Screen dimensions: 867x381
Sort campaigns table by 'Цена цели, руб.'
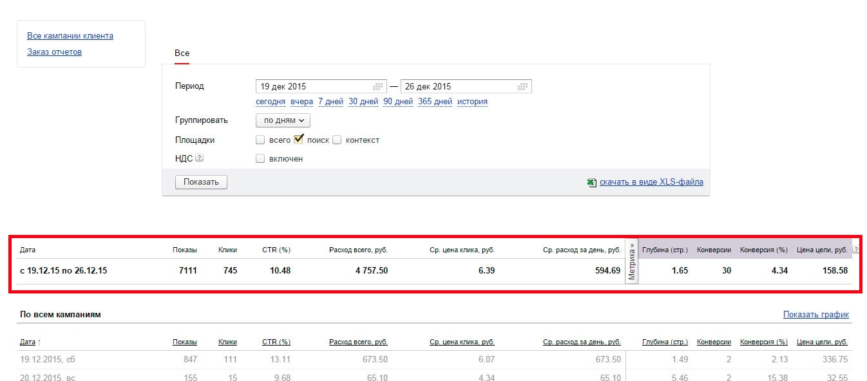[x=822, y=342]
